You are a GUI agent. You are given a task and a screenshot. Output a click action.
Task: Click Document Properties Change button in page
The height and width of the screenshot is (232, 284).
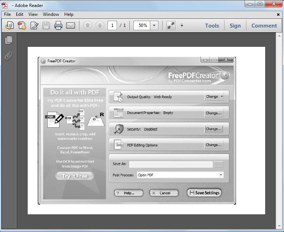point(214,113)
